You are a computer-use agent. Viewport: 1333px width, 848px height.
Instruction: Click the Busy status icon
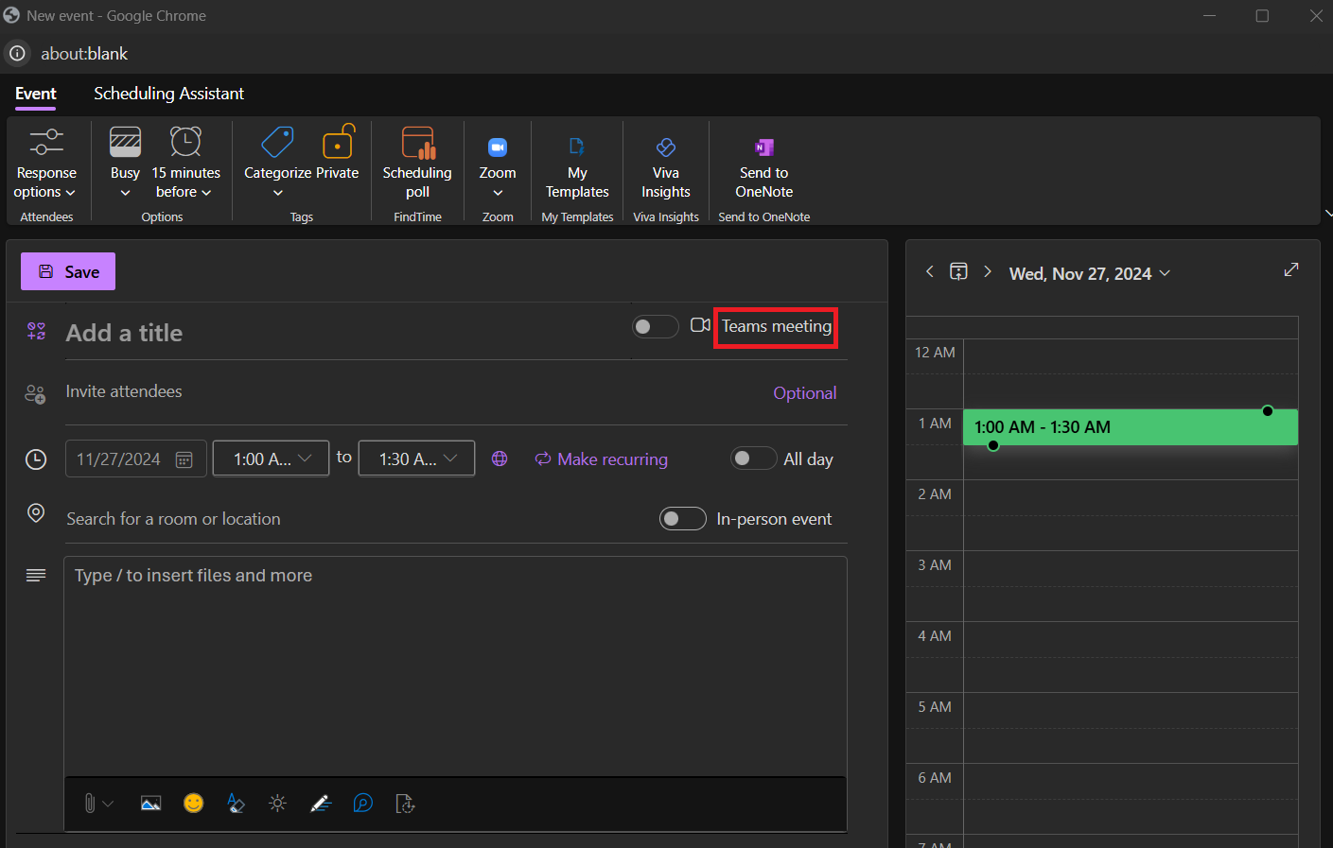tap(125, 142)
